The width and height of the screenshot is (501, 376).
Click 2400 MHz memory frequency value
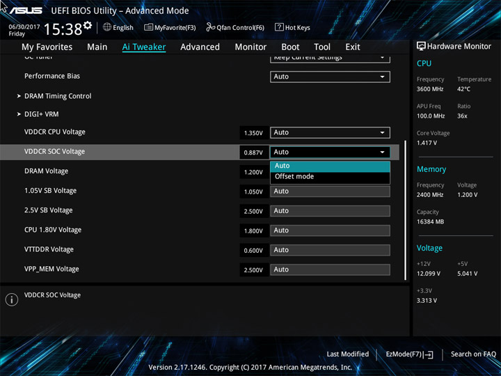430,195
